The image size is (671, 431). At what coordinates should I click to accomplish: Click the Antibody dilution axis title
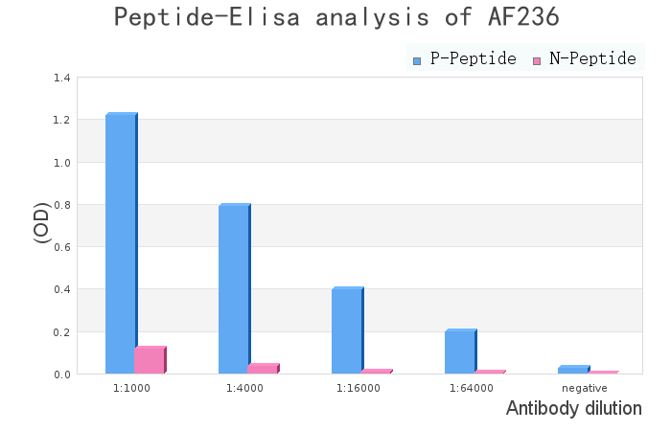click(573, 409)
